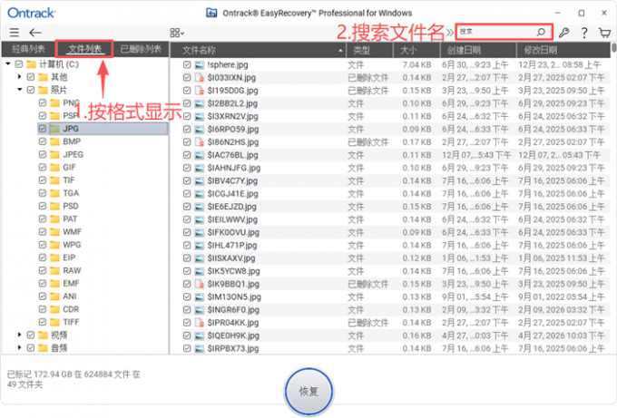Open the view mode grid dropdown

177,33
